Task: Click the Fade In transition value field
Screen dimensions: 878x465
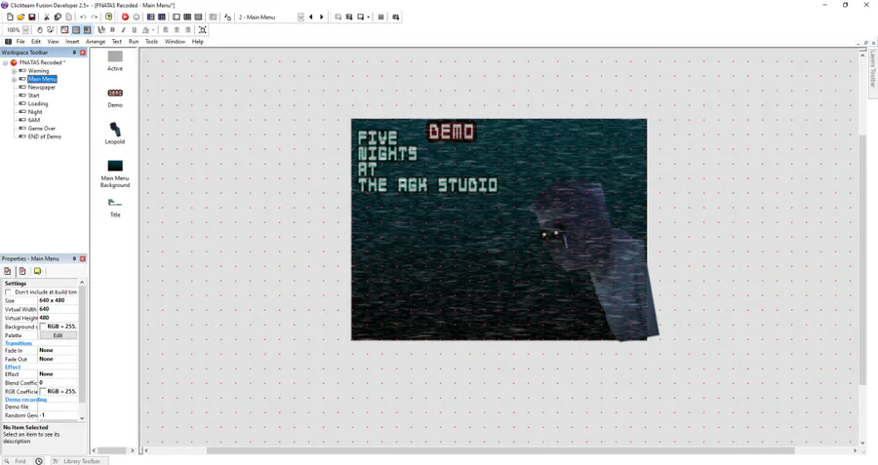Action: (x=58, y=350)
